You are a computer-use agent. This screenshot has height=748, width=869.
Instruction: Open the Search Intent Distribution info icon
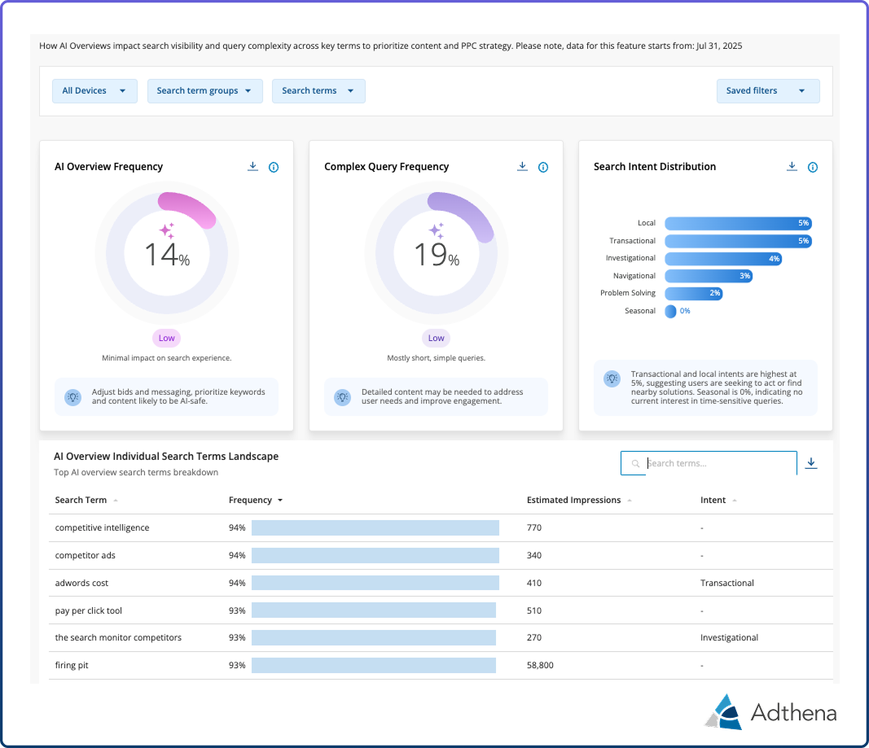tap(813, 167)
